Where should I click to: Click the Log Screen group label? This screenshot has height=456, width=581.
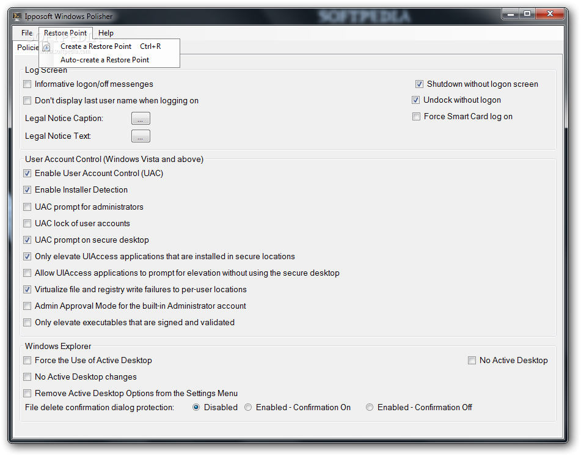tap(46, 70)
